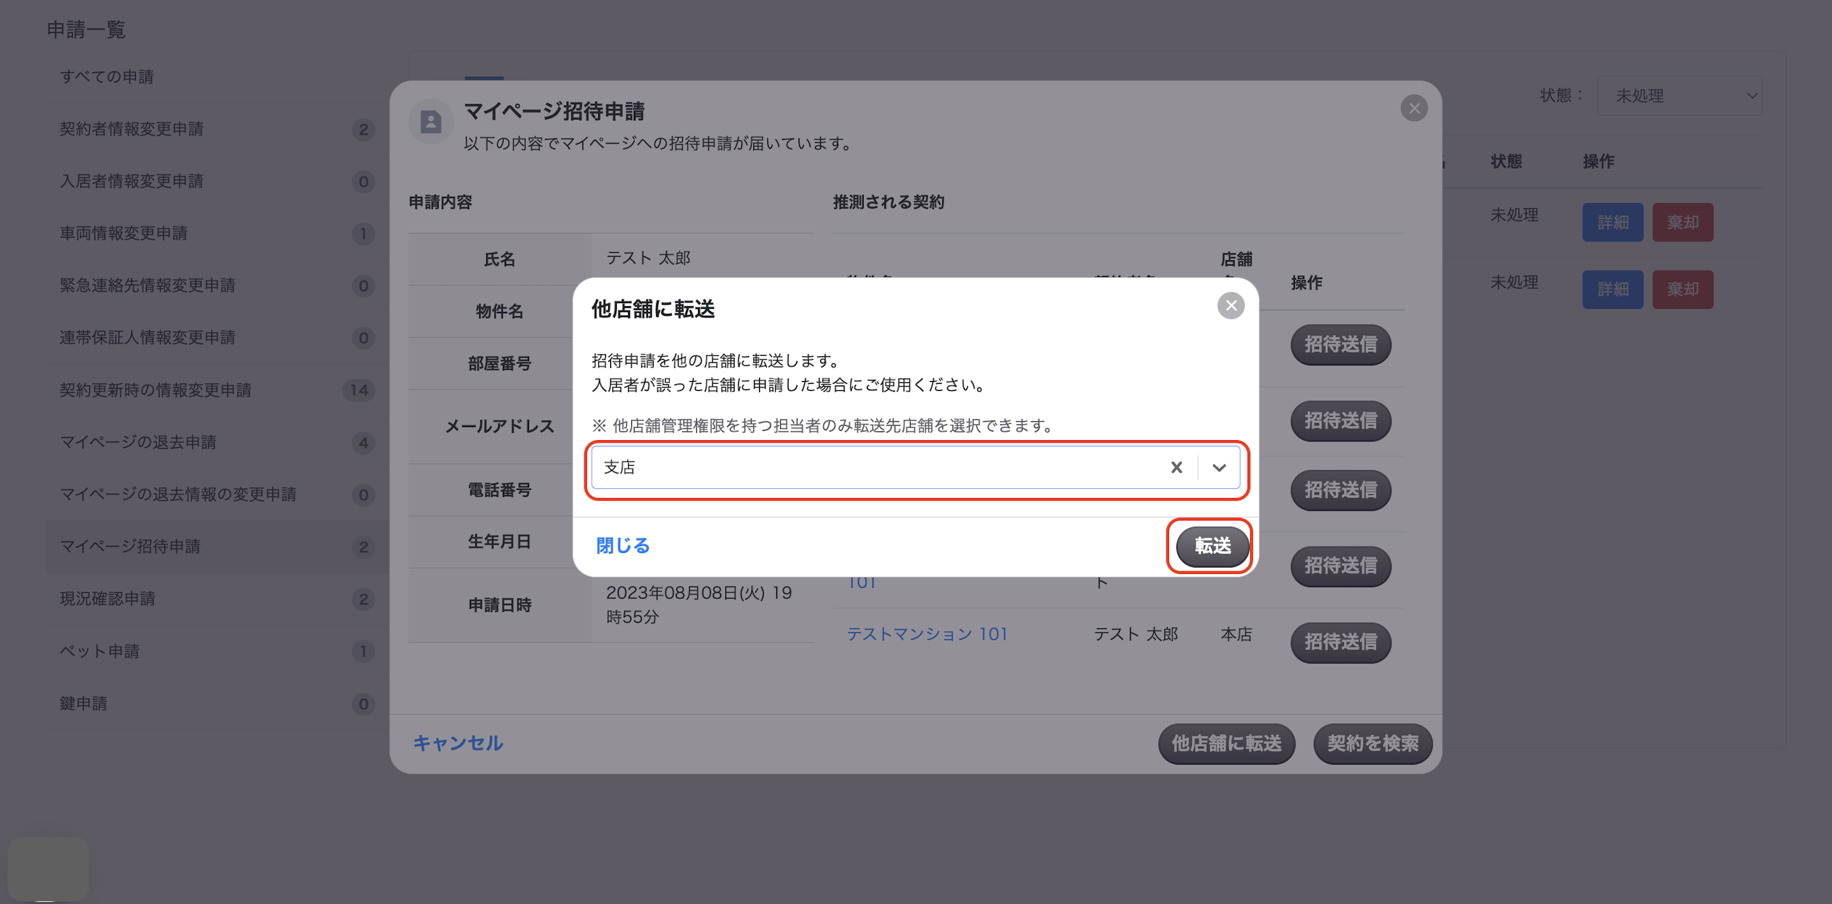Click the 推測される契約 heading

point(888,202)
